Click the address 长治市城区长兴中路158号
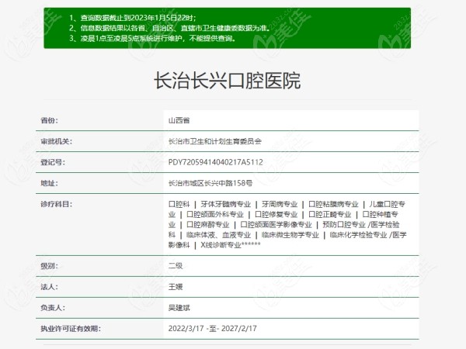Image resolution: width=466 pixels, height=349 pixels. (x=210, y=184)
